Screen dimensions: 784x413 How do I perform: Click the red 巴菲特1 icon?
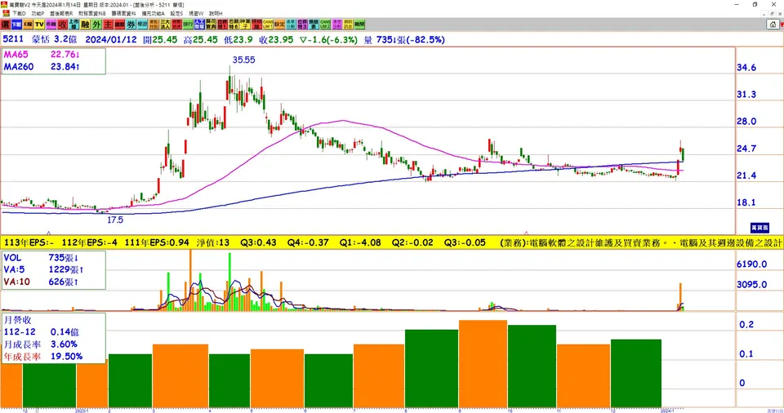[222, 24]
